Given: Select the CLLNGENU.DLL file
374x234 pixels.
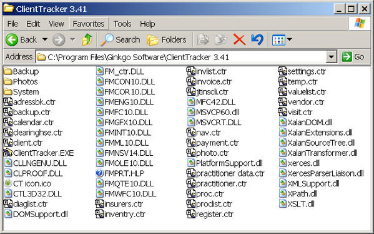Looking at the screenshot, I should [36, 163].
